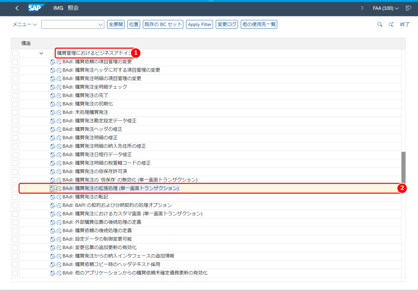Click the 既存の BC セット button
Screen dimensions: 418x291
tap(163, 24)
